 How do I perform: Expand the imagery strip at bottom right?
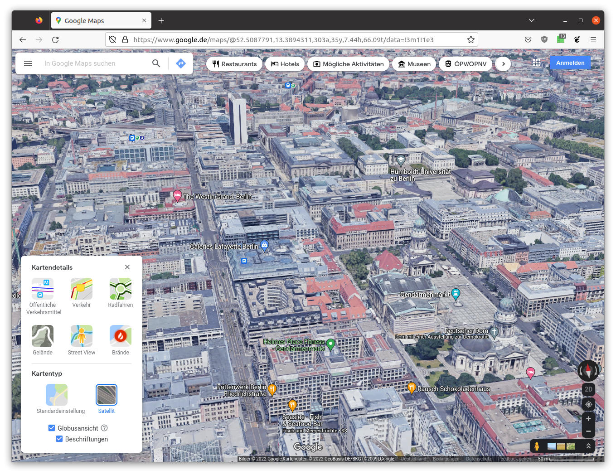tap(588, 446)
